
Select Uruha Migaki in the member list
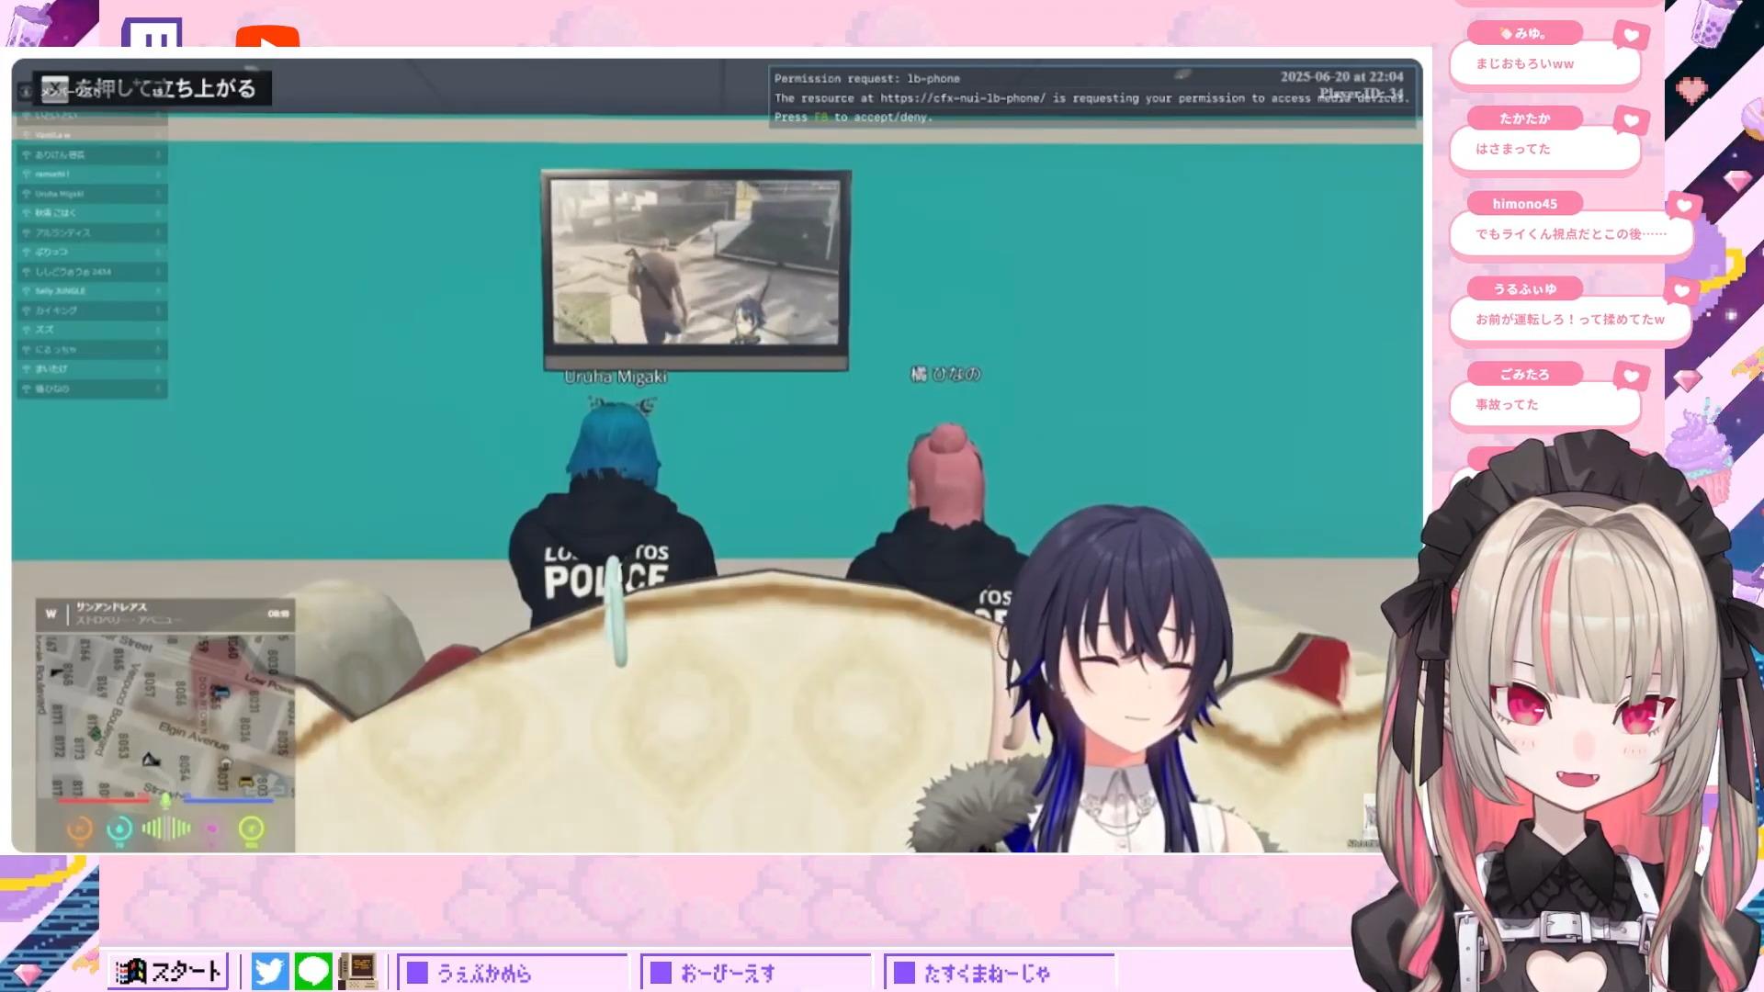pos(92,194)
